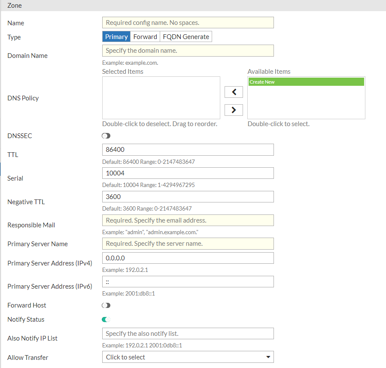Edit the TTL value 86400
The width and height of the screenshot is (386, 368).
188,150
